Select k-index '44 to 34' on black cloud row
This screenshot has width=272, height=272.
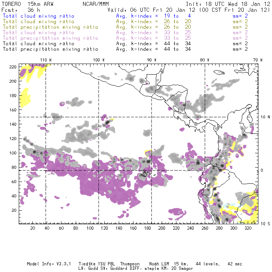178,44
